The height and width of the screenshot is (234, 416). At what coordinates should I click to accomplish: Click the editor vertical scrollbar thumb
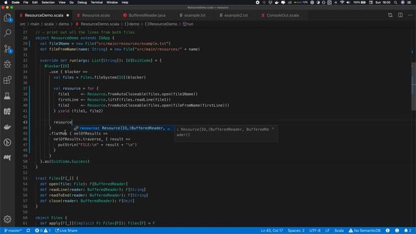click(x=413, y=86)
